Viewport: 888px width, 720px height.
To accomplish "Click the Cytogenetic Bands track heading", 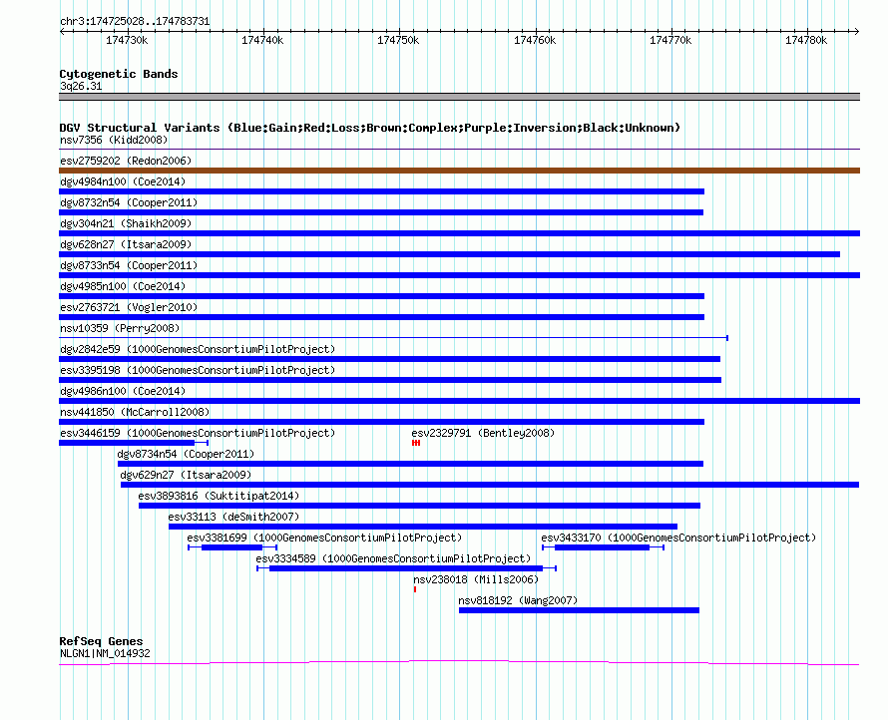I will 119,74.
